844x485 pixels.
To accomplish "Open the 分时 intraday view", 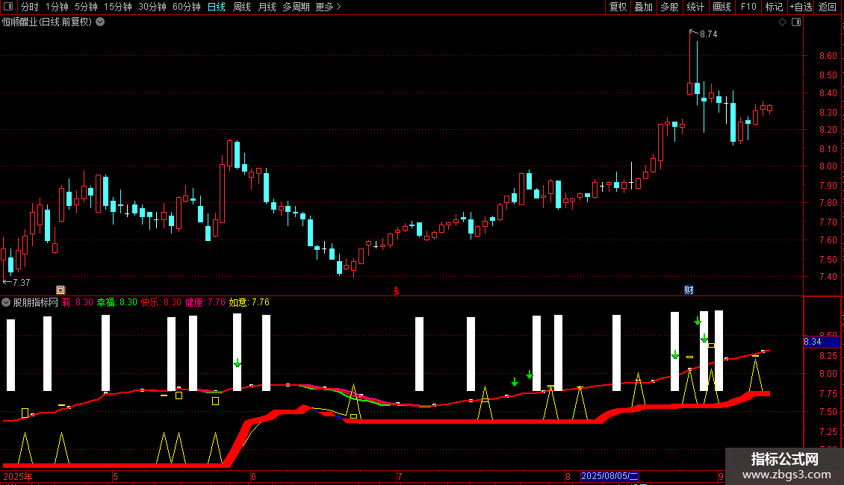I will pyautogui.click(x=30, y=7).
